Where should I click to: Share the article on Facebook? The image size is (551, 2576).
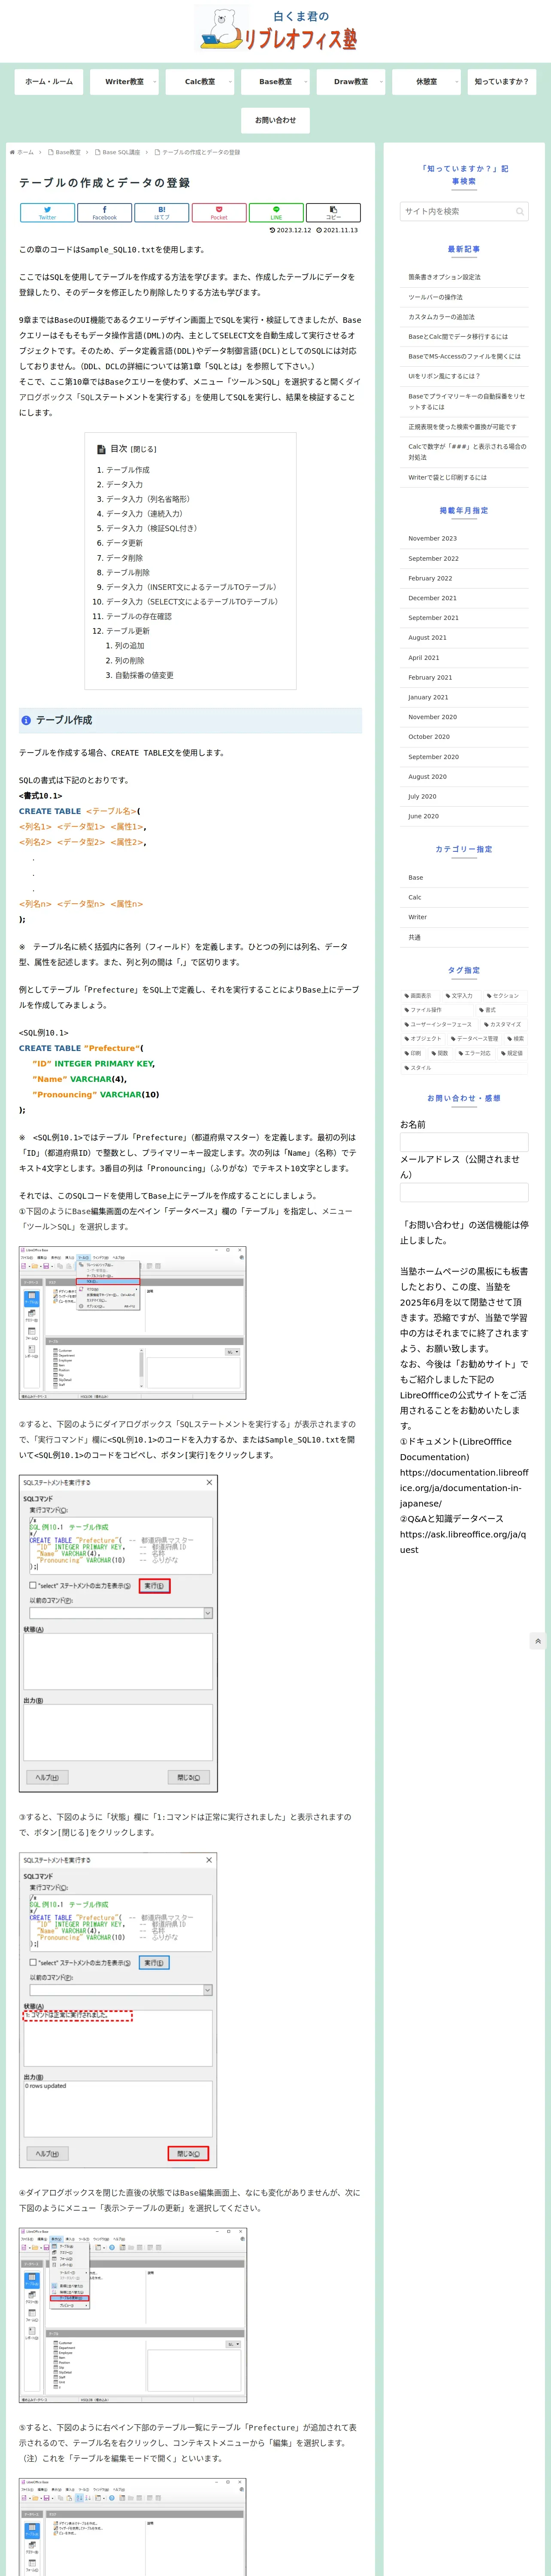pos(104,213)
